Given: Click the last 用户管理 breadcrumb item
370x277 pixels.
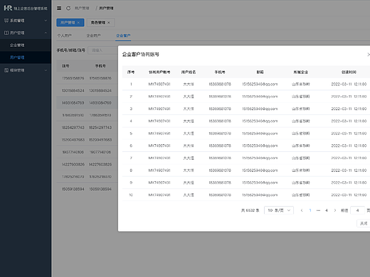Looking at the screenshot, I should coord(106,9).
